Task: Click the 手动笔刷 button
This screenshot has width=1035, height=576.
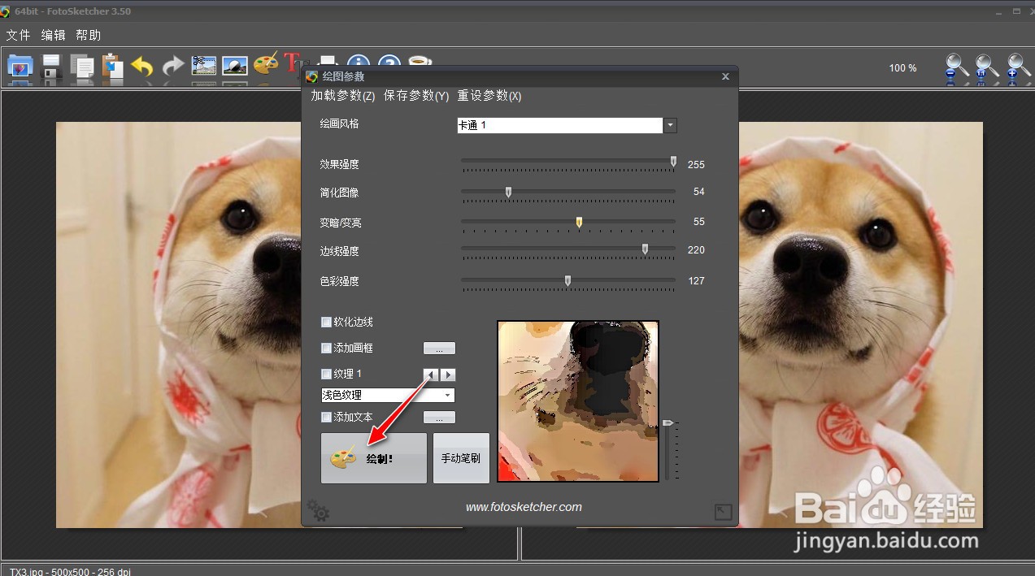Action: coord(460,457)
